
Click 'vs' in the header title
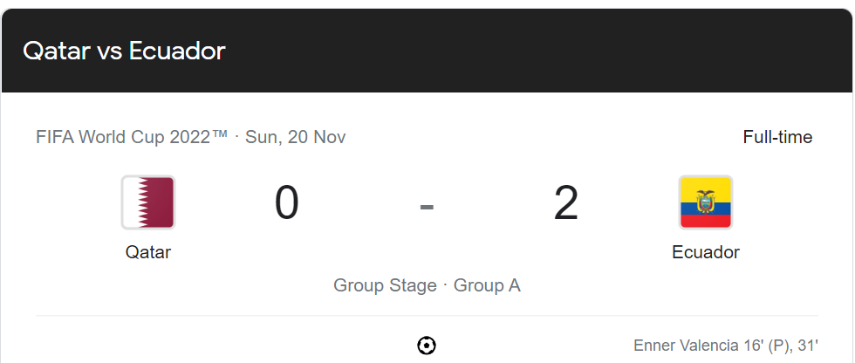tap(110, 53)
